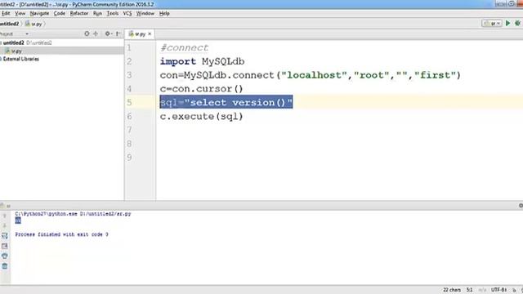
Task: Click the import MySQLdb line
Action: tap(202, 61)
